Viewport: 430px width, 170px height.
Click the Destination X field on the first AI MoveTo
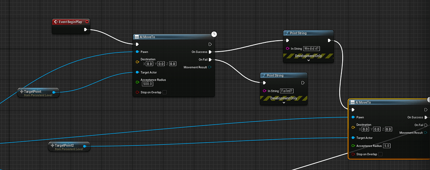(x=149, y=64)
